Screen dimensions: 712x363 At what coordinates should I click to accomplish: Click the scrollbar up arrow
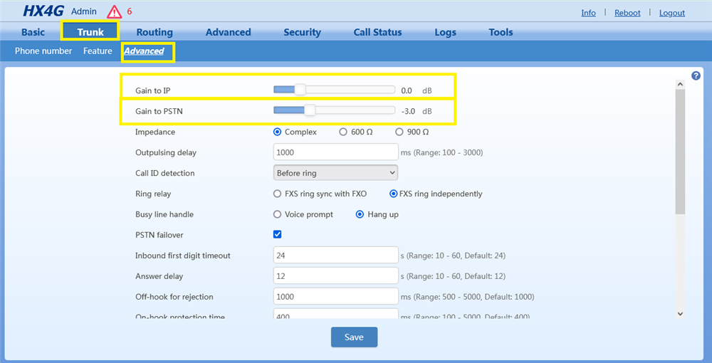[680, 84]
